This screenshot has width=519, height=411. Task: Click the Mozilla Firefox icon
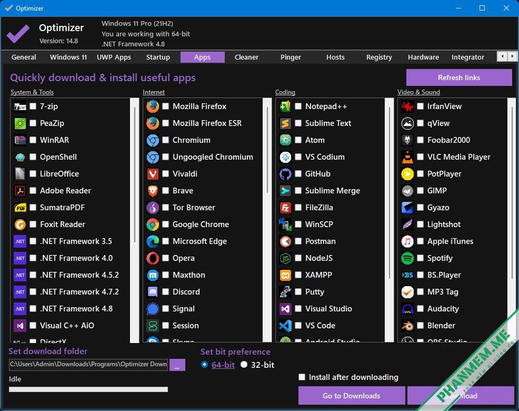153,106
